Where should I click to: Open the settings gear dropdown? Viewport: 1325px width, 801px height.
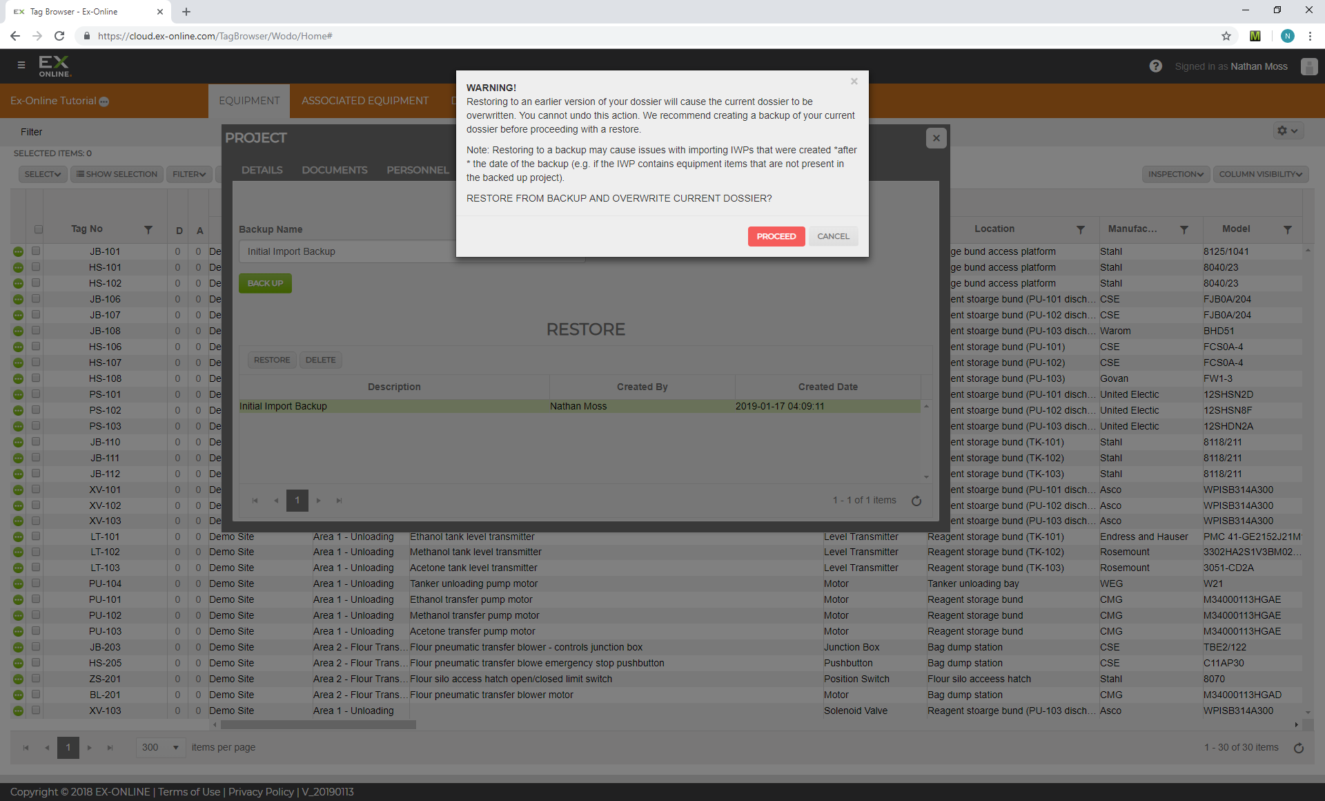pyautogui.click(x=1287, y=131)
